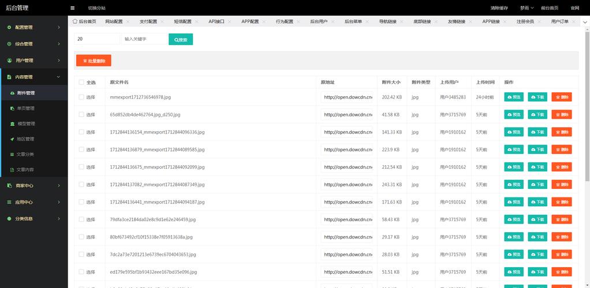This screenshot has height=288, width=590.
Task: Check the box for 1712844136879_mmexport1712844089585.jpg
Action: [x=81, y=149]
